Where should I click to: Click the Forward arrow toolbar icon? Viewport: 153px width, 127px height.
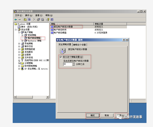[20, 20]
